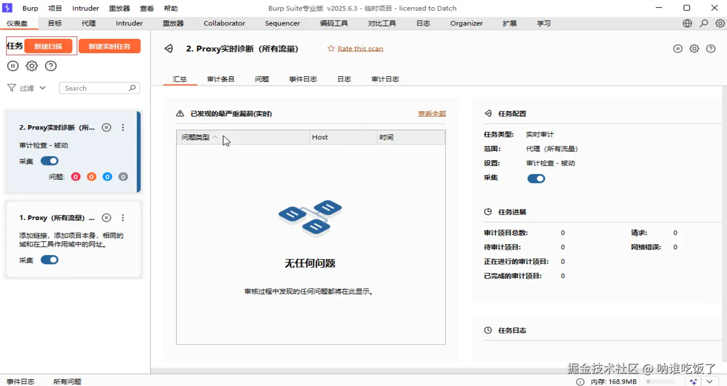Open the 帮助 menu

coord(171,8)
